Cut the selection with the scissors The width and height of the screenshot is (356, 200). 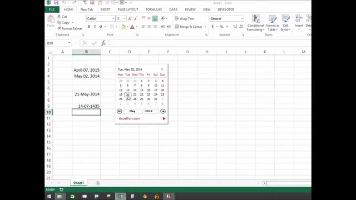[62, 17]
